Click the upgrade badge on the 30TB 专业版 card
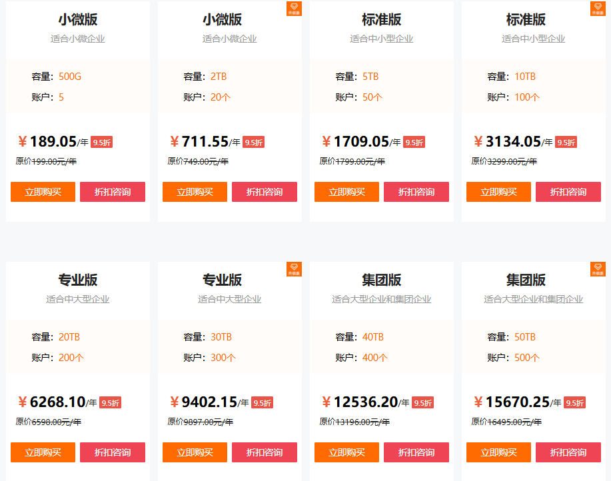The height and width of the screenshot is (481, 611). click(x=294, y=269)
